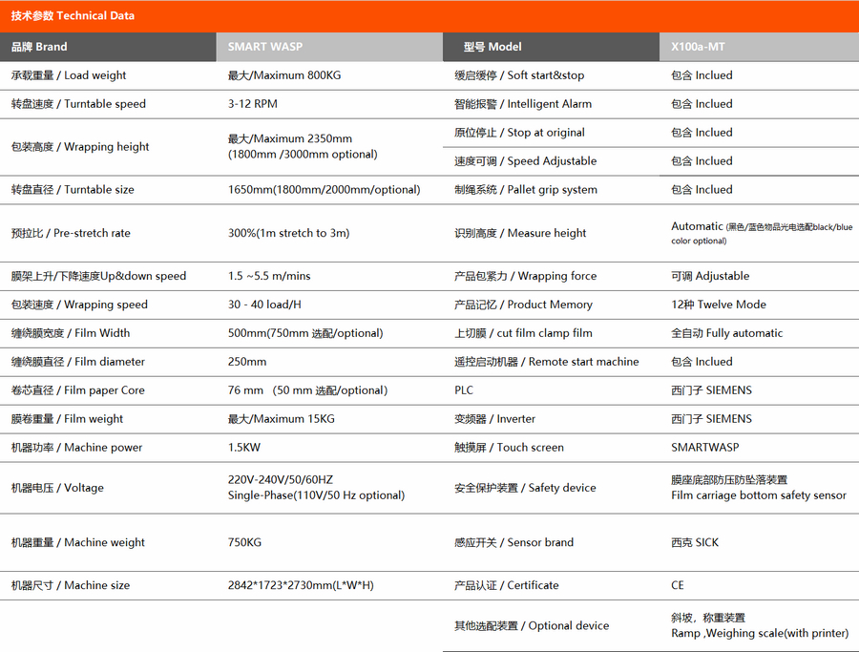Viewport: 859px width, 652px height.
Task: Select the Load weight row label
Action: pyautogui.click(x=69, y=75)
